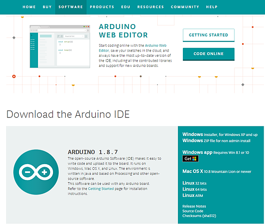265x224 pixels.
Task: Select the SOFTWARE navigation tab
Action: click(71, 7)
